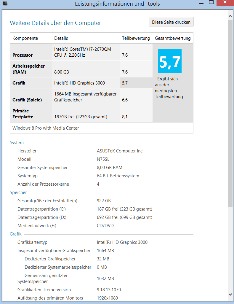Close the Leistungsinformationen und -tools window
The image size is (234, 304).
[x=225, y=3]
